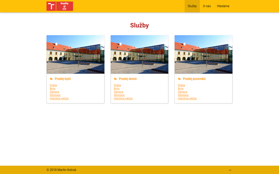Image resolution: width=279 pixels, height=174 pixels.
Task: Open Olomouc under Prodej pozemků
Action: (x=183, y=95)
